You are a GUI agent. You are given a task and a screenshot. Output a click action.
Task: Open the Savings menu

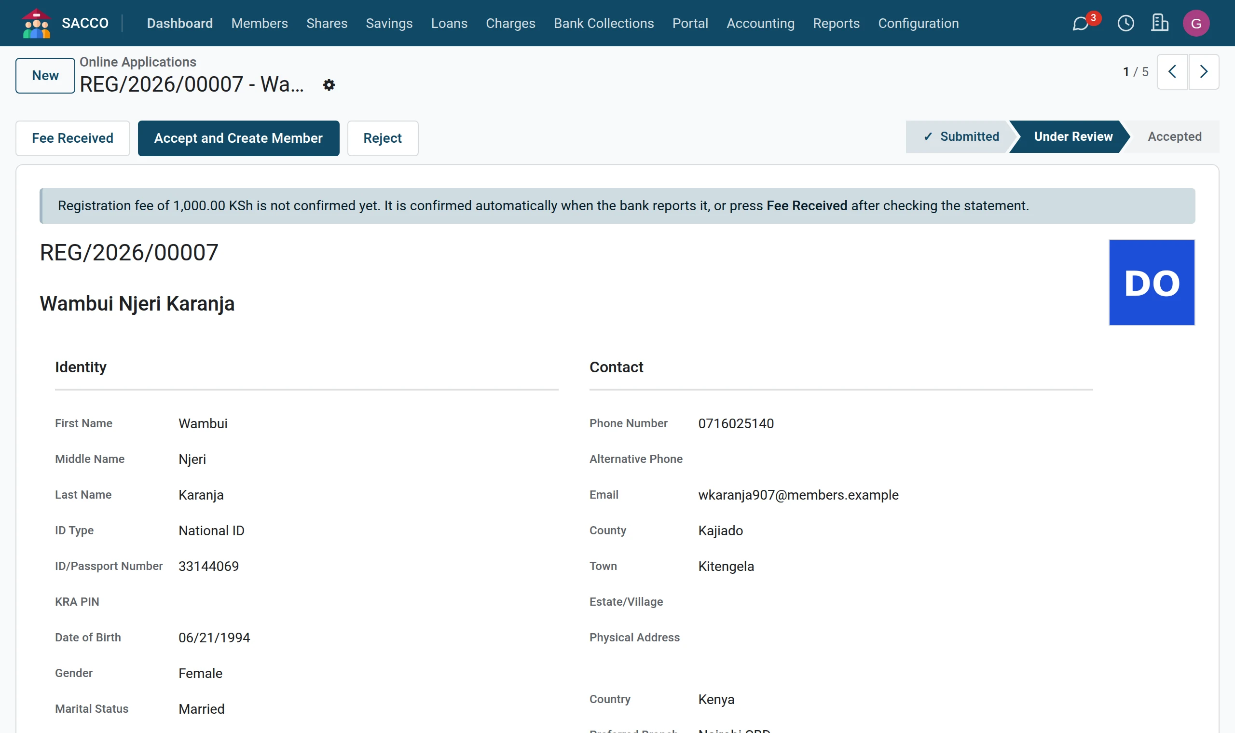pyautogui.click(x=389, y=23)
